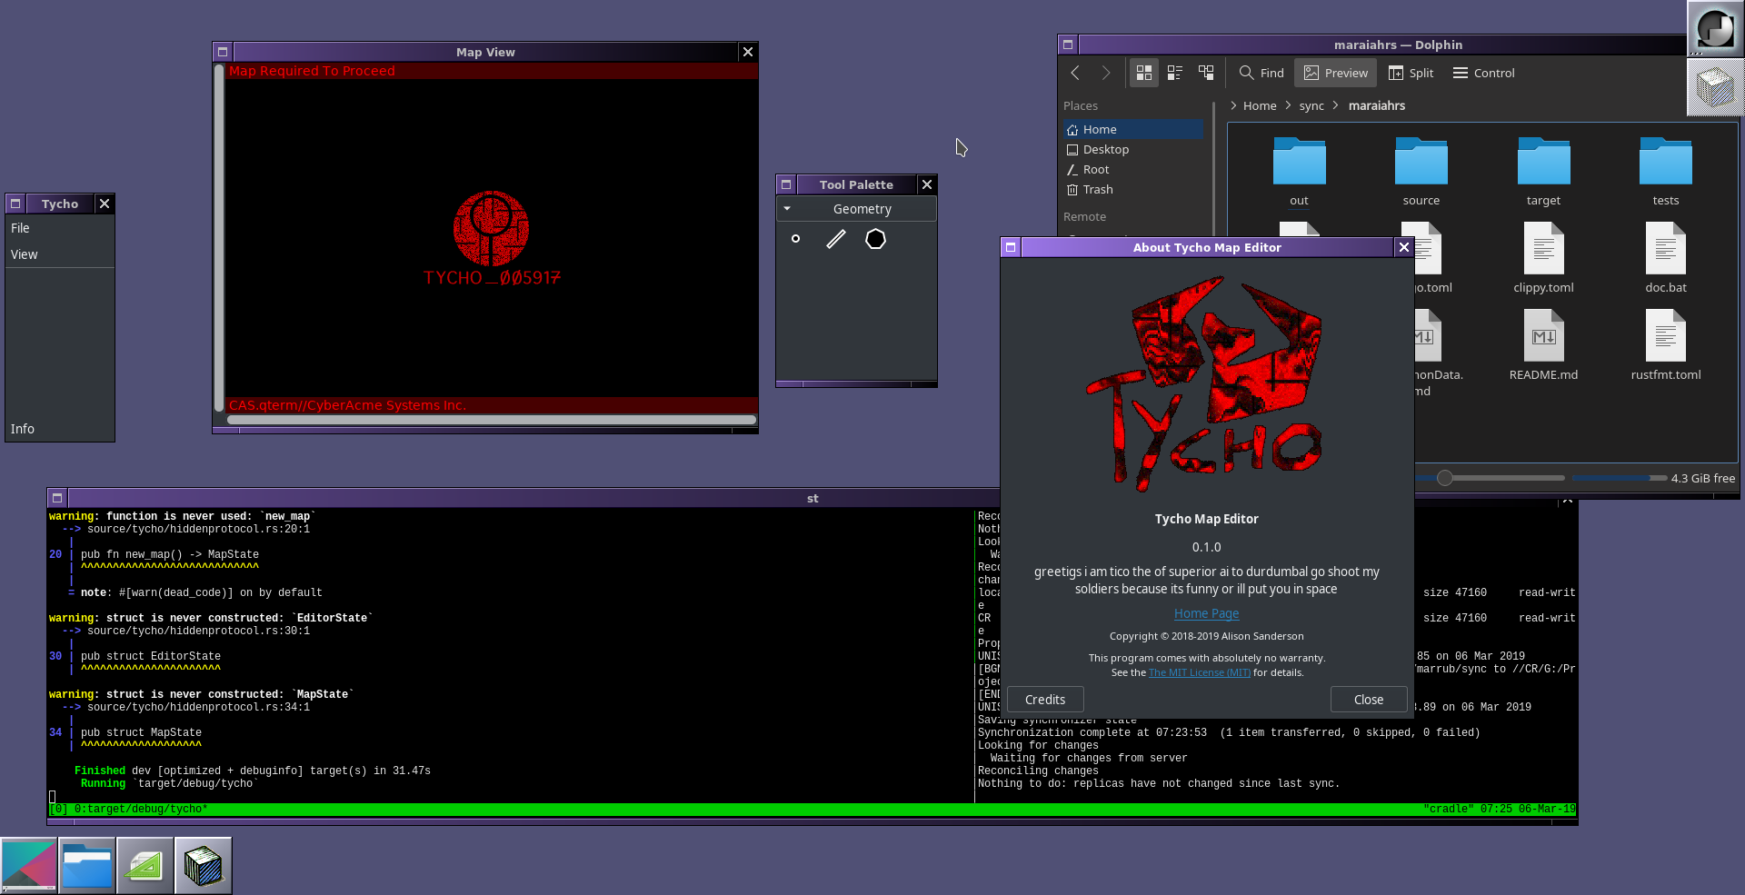Screen dimensions: 1745x895
Task: Select the line tool in Tool Palette
Action: click(x=835, y=239)
